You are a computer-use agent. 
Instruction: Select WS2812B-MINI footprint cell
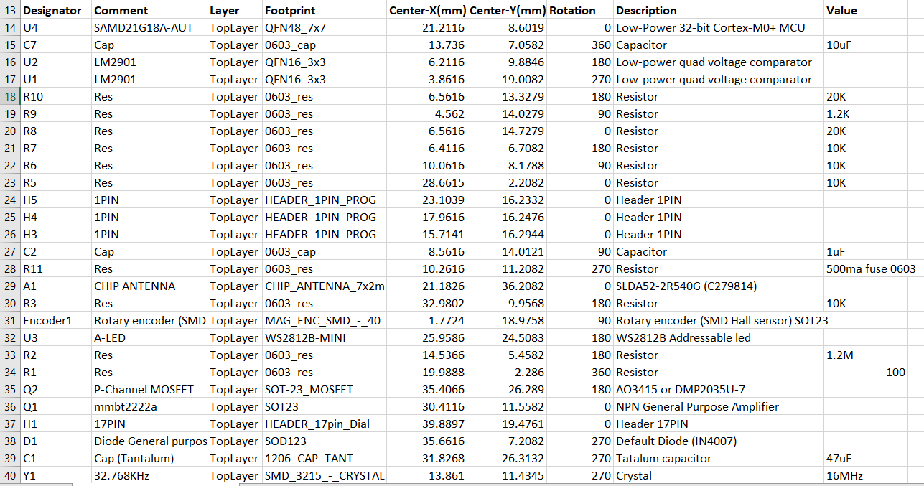click(x=325, y=338)
